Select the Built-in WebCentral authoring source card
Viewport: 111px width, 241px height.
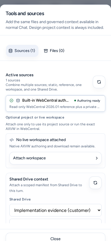click(55, 103)
